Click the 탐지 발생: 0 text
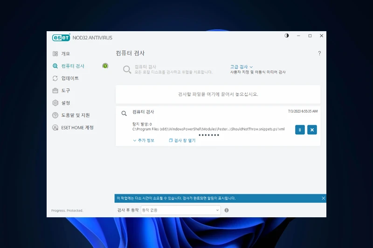 (142, 124)
